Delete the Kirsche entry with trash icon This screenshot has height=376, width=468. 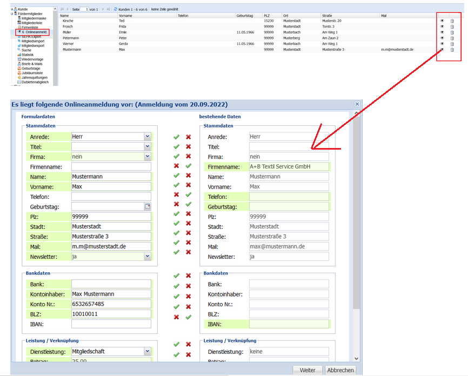tap(452, 21)
